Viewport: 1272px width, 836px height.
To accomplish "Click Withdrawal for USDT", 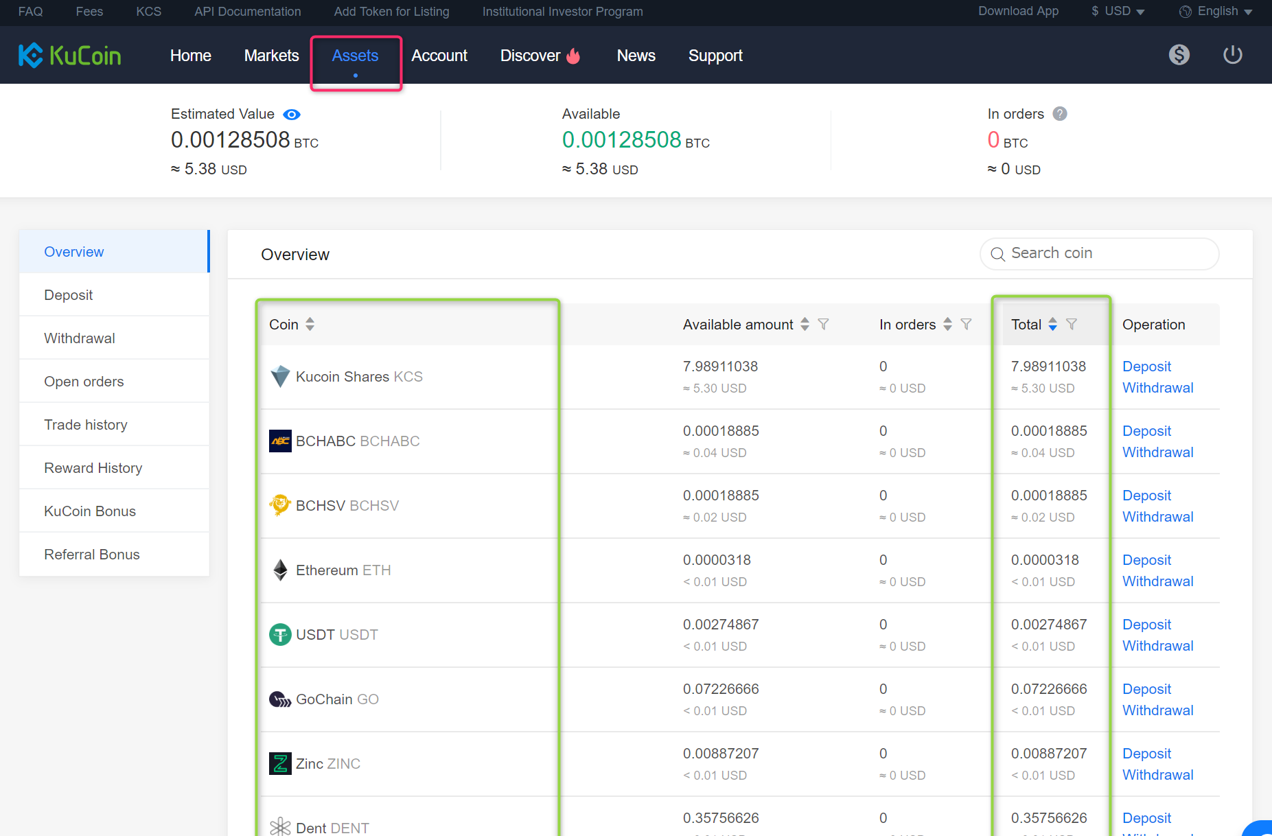I will click(x=1158, y=646).
